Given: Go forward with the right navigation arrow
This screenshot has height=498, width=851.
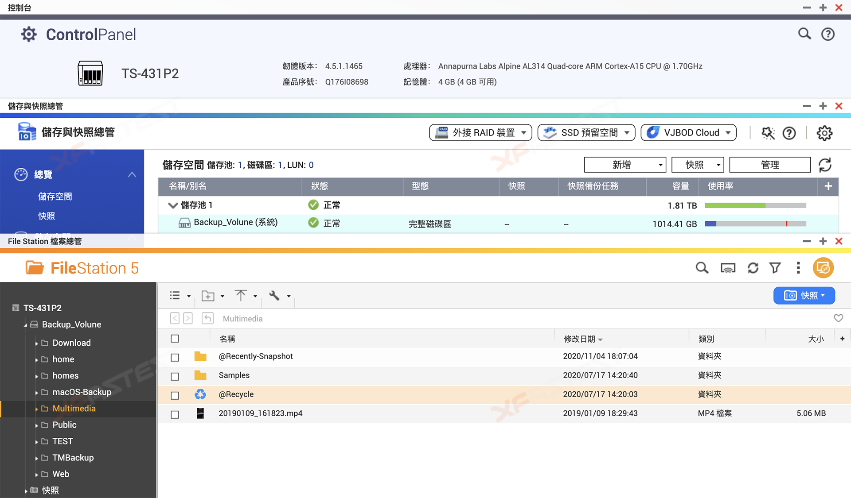Looking at the screenshot, I should [188, 318].
